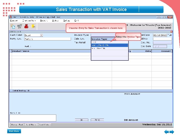Open the Report menu
This screenshot has width=180, height=135.
click(44, 20)
